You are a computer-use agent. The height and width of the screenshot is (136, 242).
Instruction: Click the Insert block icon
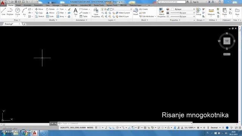coord(136,12)
